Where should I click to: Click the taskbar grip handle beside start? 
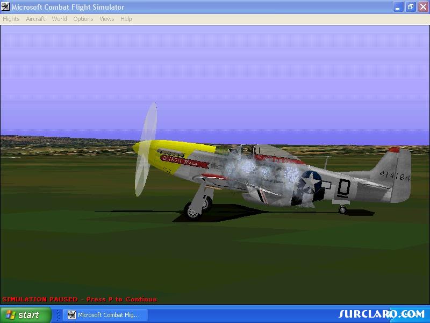(58, 315)
